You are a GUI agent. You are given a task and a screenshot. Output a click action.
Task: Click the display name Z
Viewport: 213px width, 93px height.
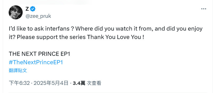tap(27, 9)
